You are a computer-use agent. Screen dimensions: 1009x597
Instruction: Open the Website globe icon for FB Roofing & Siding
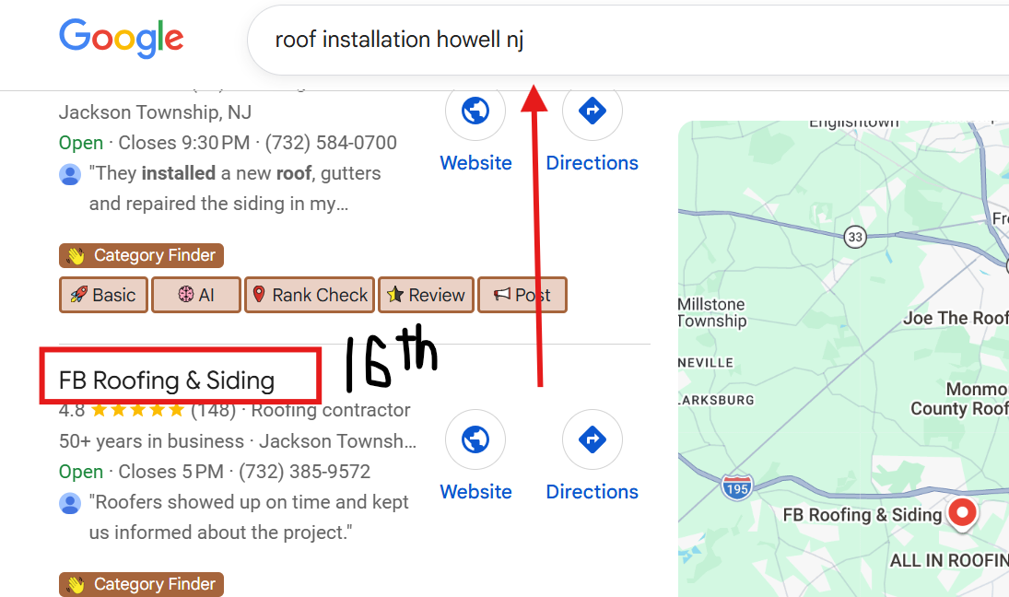coord(475,439)
